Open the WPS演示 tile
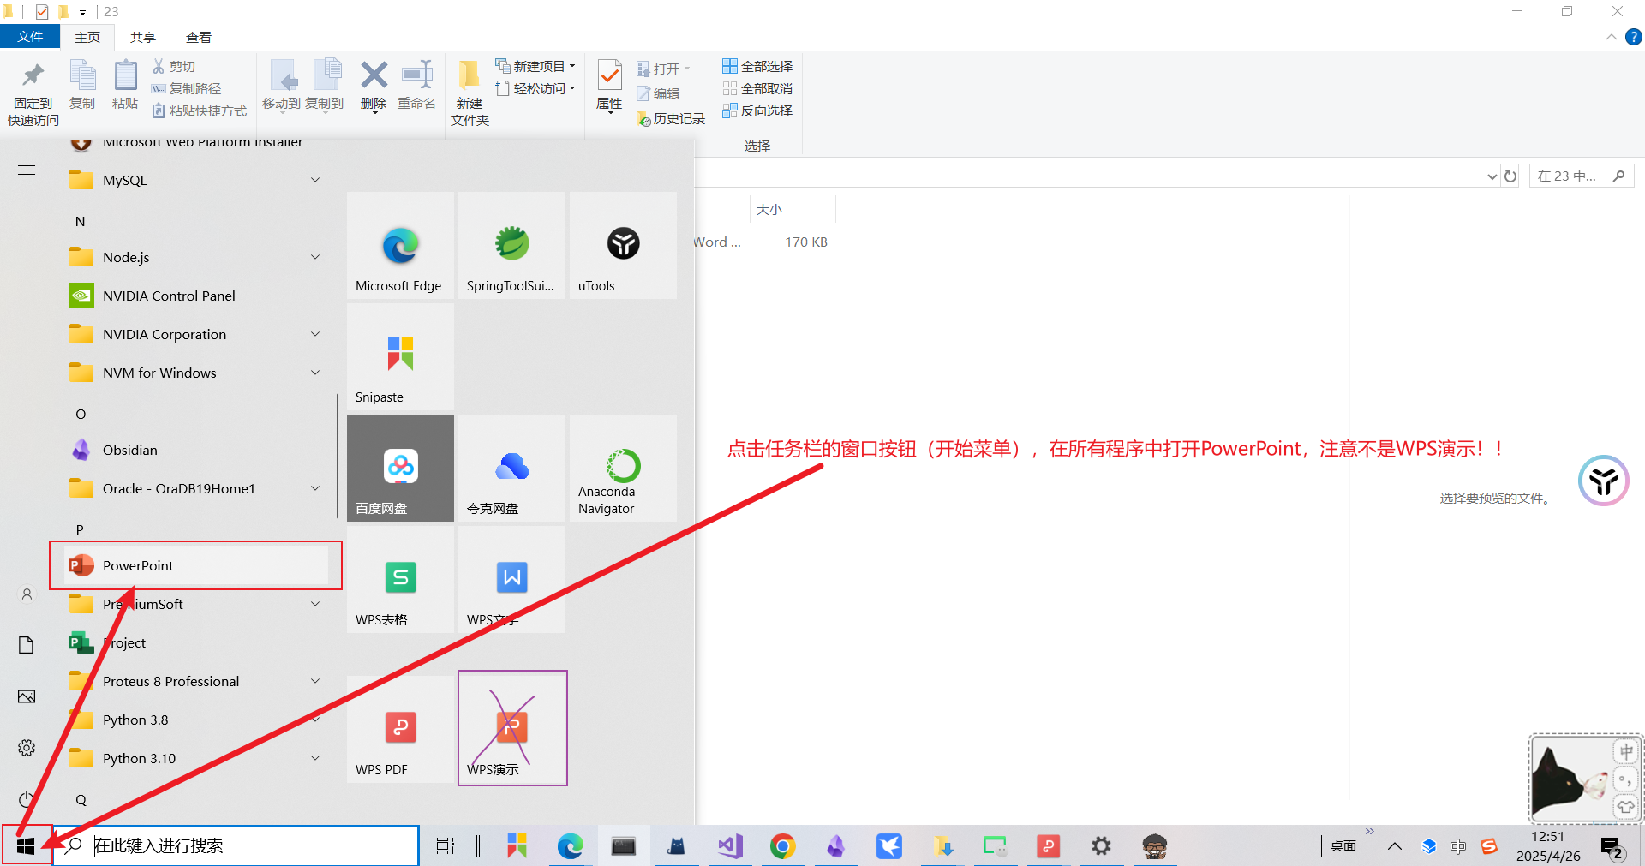 coord(511,729)
